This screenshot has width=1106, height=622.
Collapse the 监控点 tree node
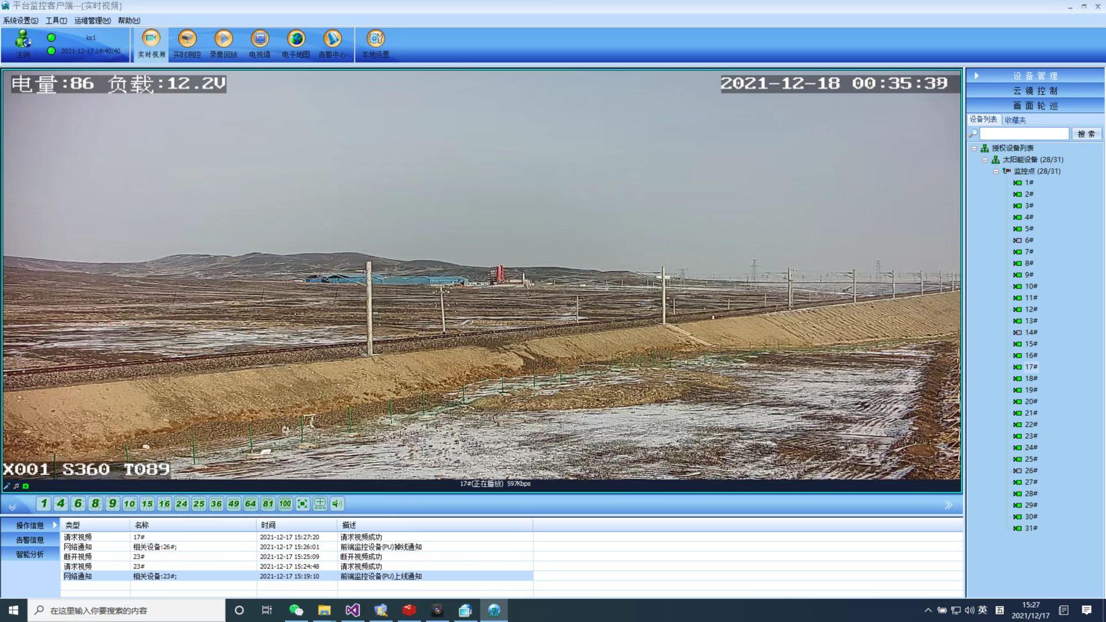996,171
